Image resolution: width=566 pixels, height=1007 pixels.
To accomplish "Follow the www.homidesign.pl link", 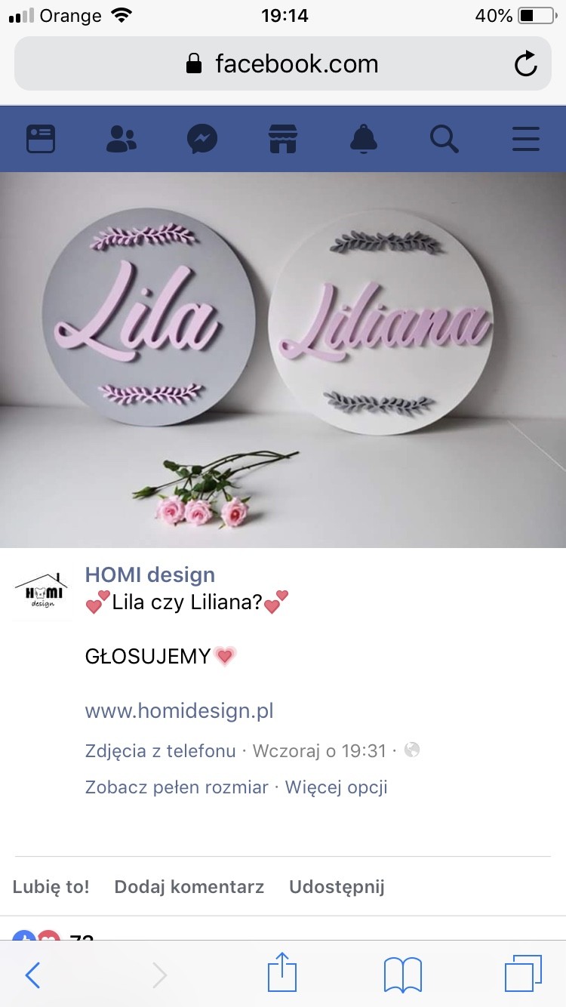I will (x=179, y=710).
